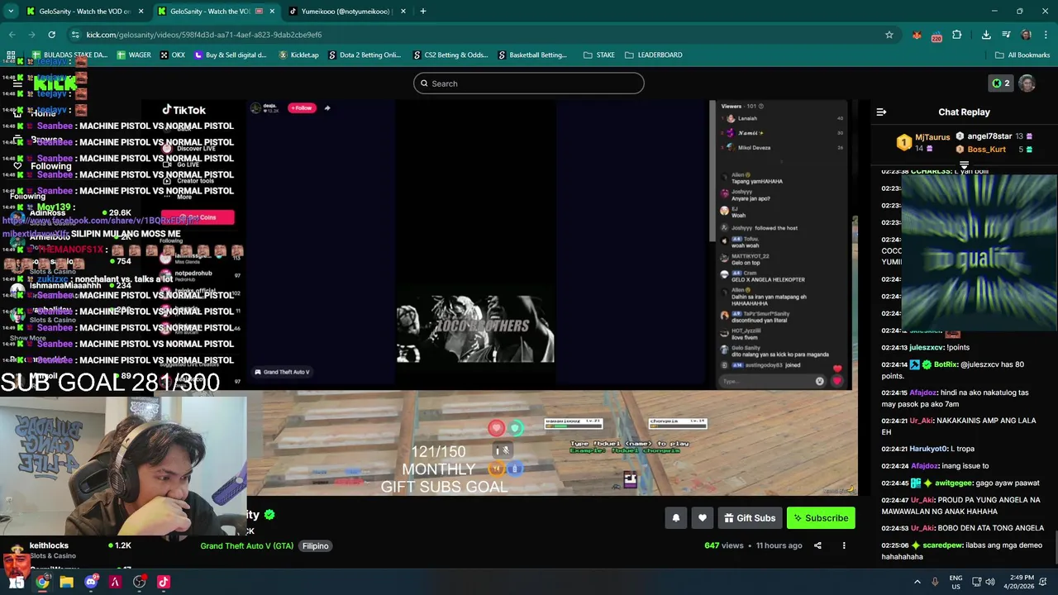Image resolution: width=1058 pixels, height=595 pixels.
Task: Open the tab search dropdown arrow
Action: pyautogui.click(x=11, y=12)
